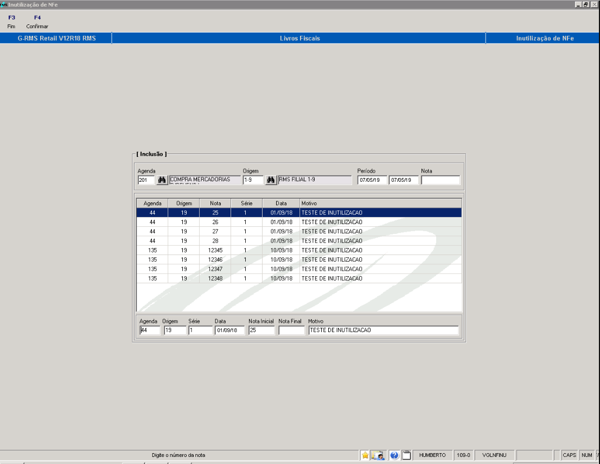
Task: Click the filter Agenda field with 201
Action: coord(146,180)
